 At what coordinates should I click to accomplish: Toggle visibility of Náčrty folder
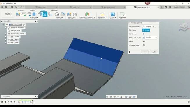click(9, 43)
